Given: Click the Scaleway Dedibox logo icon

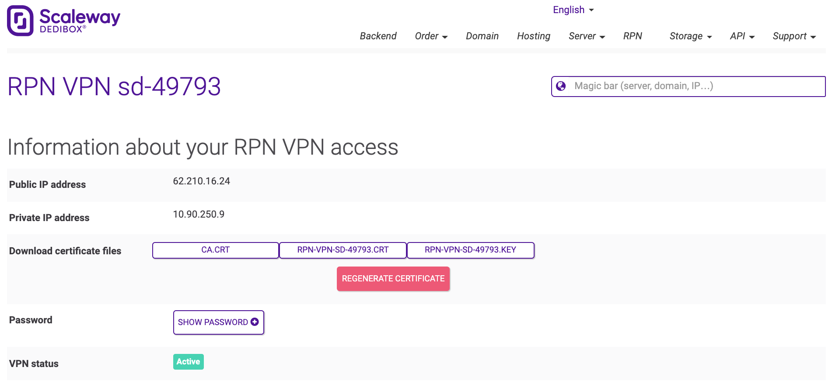Looking at the screenshot, I should tap(20, 21).
